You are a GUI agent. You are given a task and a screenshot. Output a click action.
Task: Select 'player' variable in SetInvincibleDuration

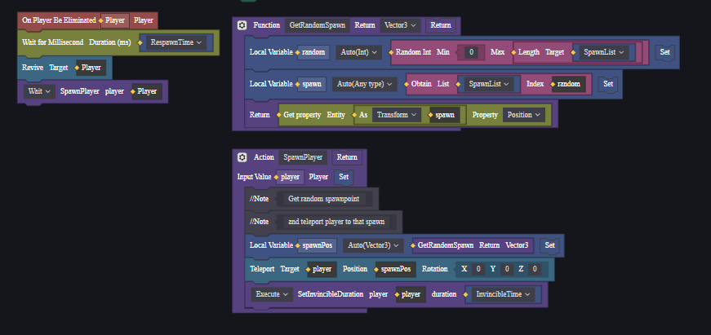(x=411, y=293)
